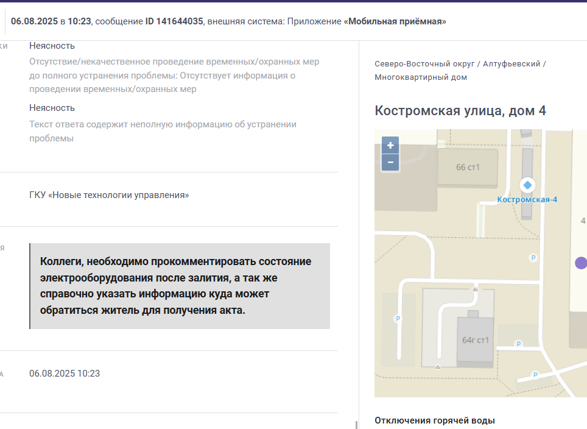The width and height of the screenshot is (587, 429).
Task: Click parking icon near building 64г ст1
Action: [x=518, y=344]
